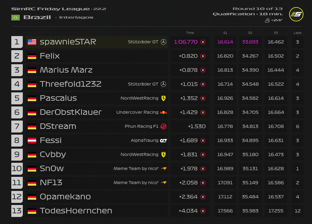The height and width of the screenshot is (224, 312).
Task: Click the McLaren logo in Sn0w's row
Action: pos(163,168)
